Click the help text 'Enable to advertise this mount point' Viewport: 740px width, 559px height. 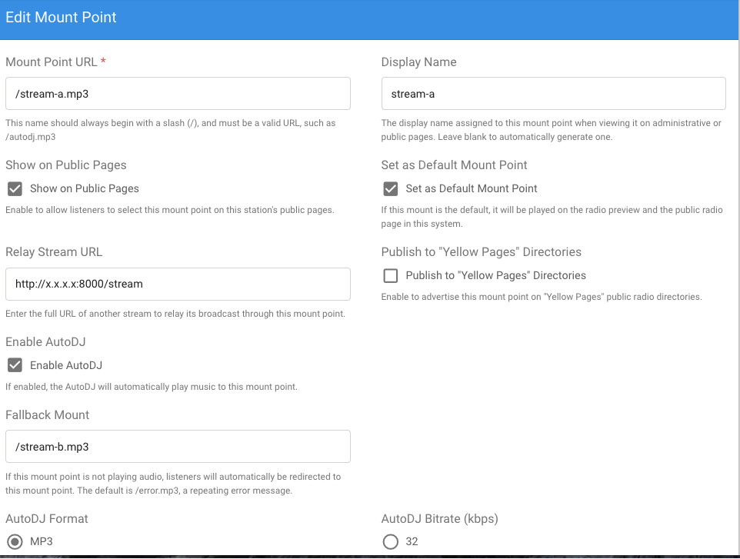pyautogui.click(x=542, y=297)
